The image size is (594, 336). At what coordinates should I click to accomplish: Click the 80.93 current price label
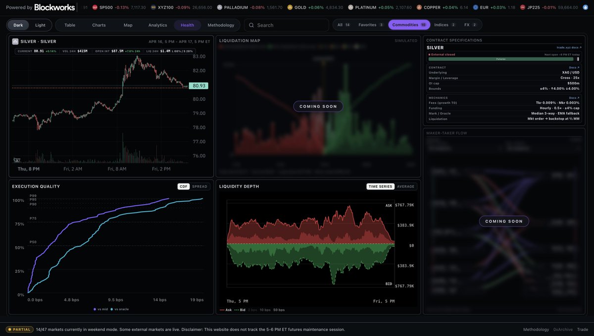(x=199, y=86)
